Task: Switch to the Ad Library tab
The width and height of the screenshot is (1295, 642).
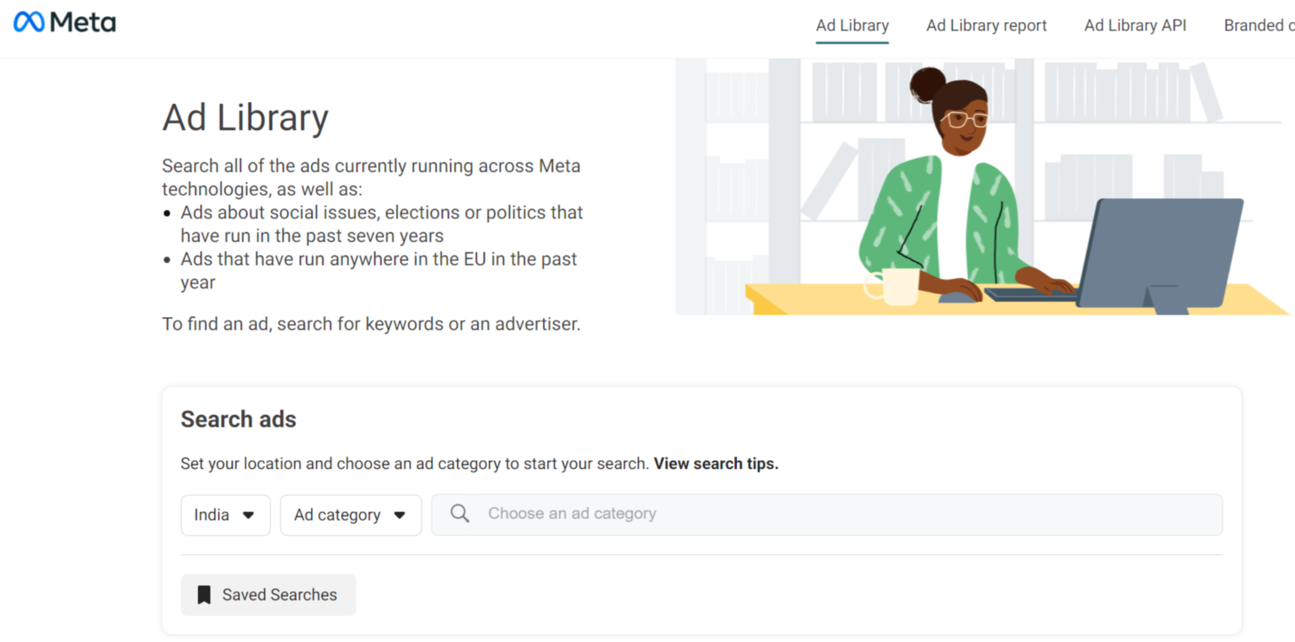Action: 852,25
